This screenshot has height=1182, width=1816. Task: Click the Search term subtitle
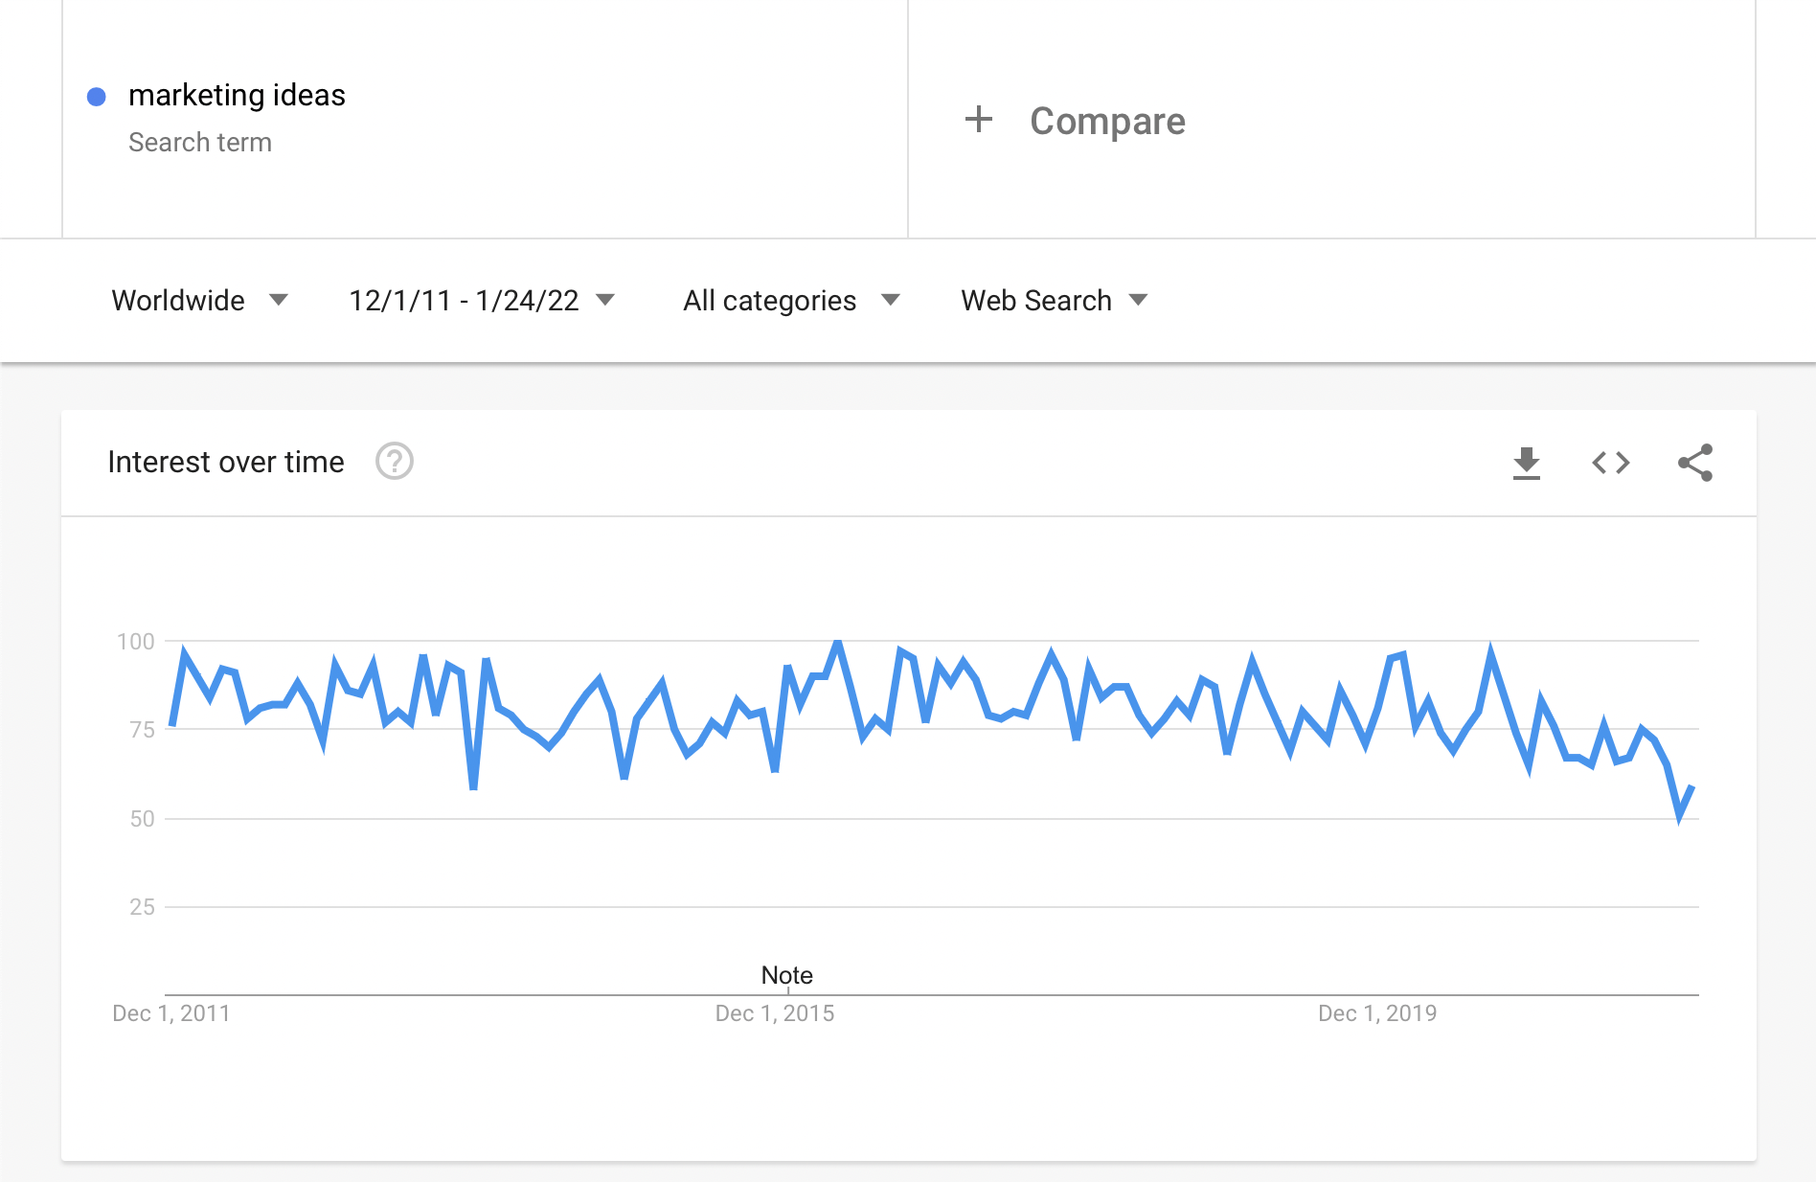click(x=200, y=142)
